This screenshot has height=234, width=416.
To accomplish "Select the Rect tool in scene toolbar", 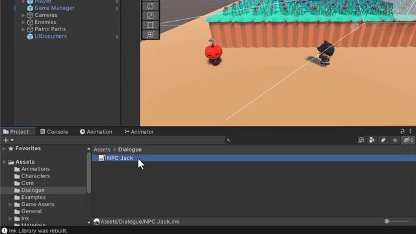I will (150, 25).
